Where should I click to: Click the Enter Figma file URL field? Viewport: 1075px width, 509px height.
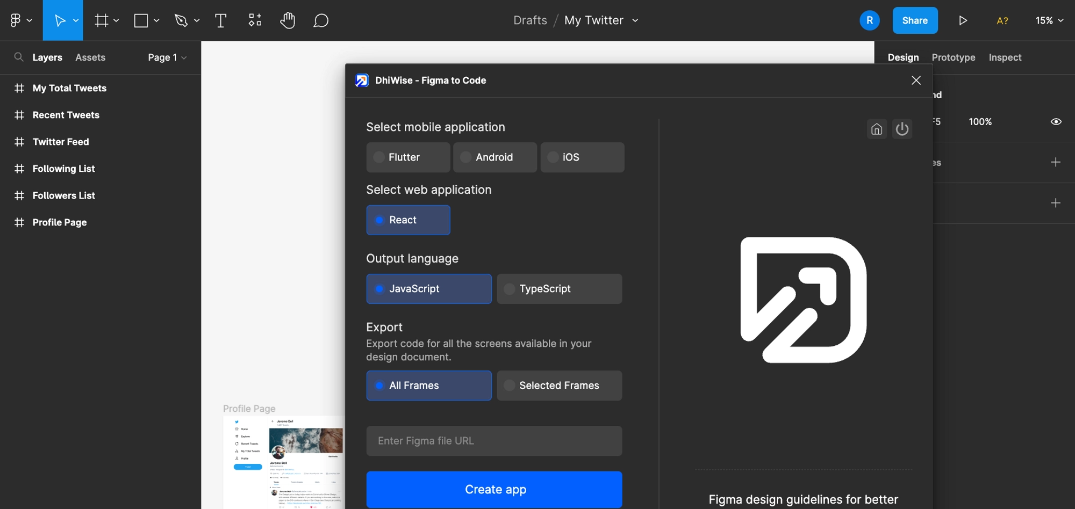(x=494, y=441)
